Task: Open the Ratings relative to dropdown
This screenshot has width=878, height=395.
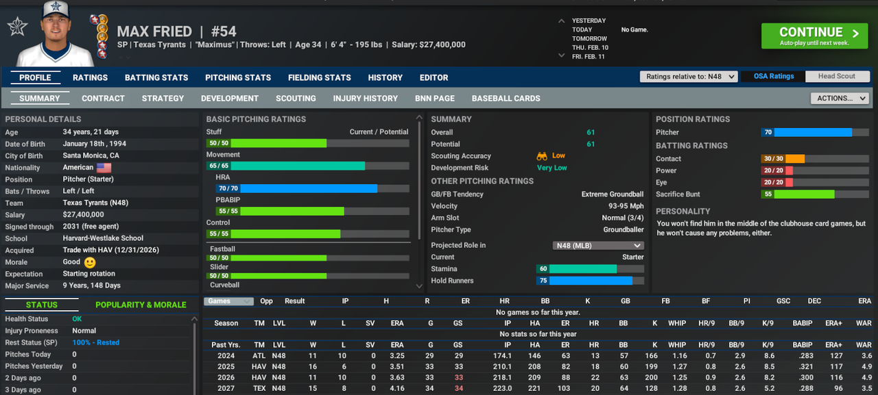Action: (689, 77)
